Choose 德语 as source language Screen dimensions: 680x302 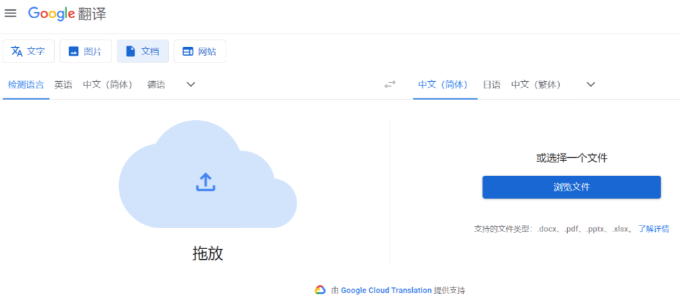pyautogui.click(x=156, y=85)
